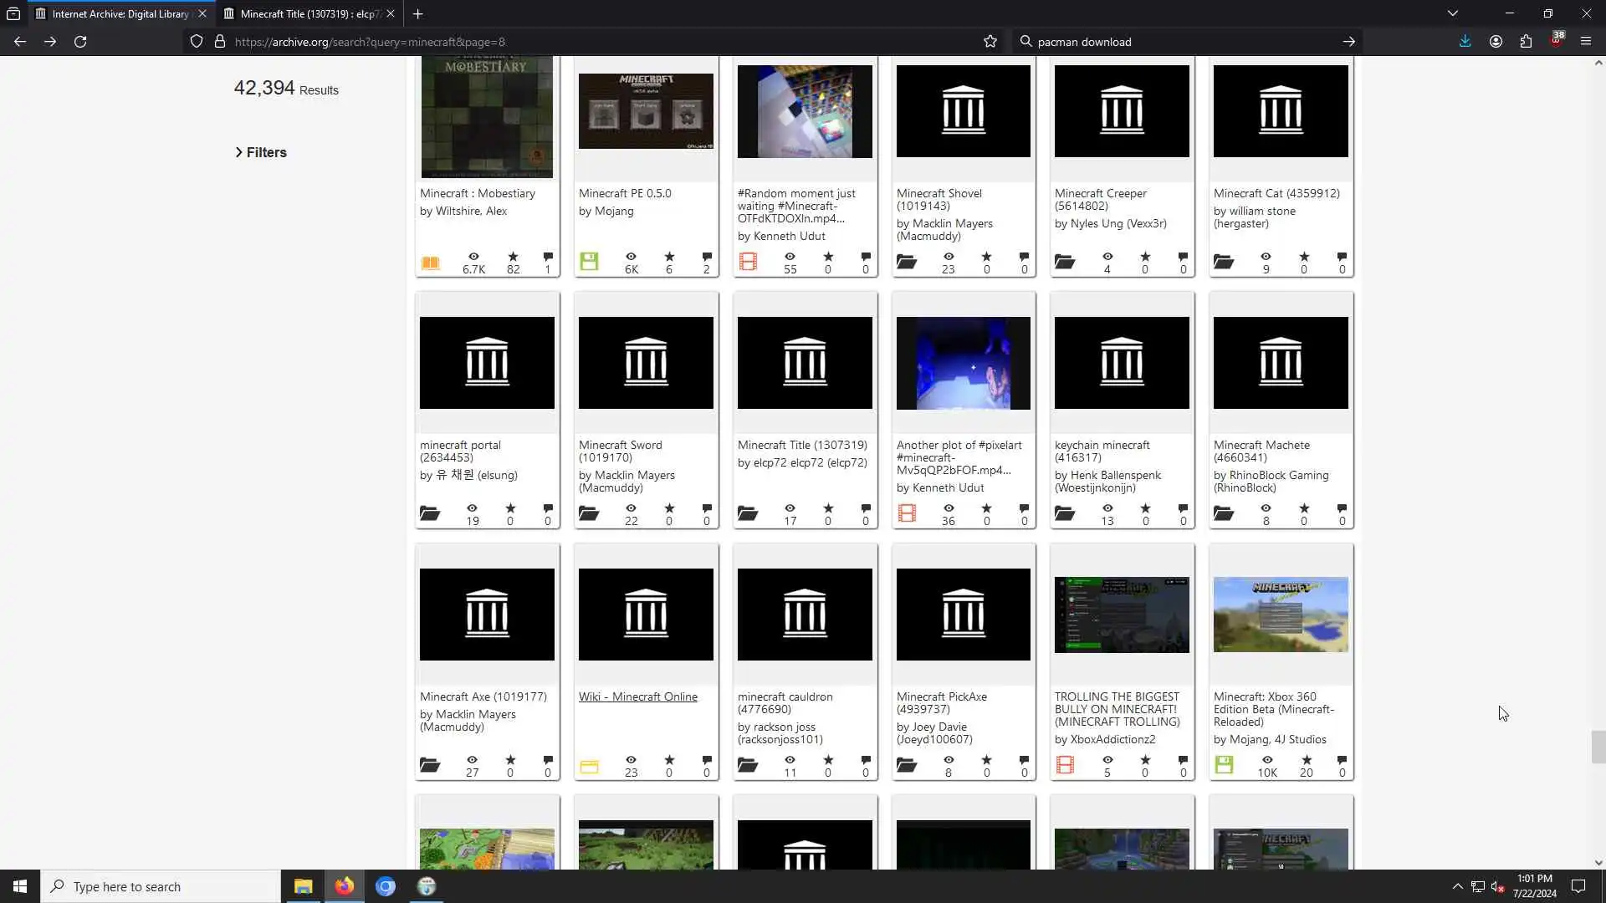Open the extensions puzzle icon
The image size is (1606, 903).
pos(1526,42)
